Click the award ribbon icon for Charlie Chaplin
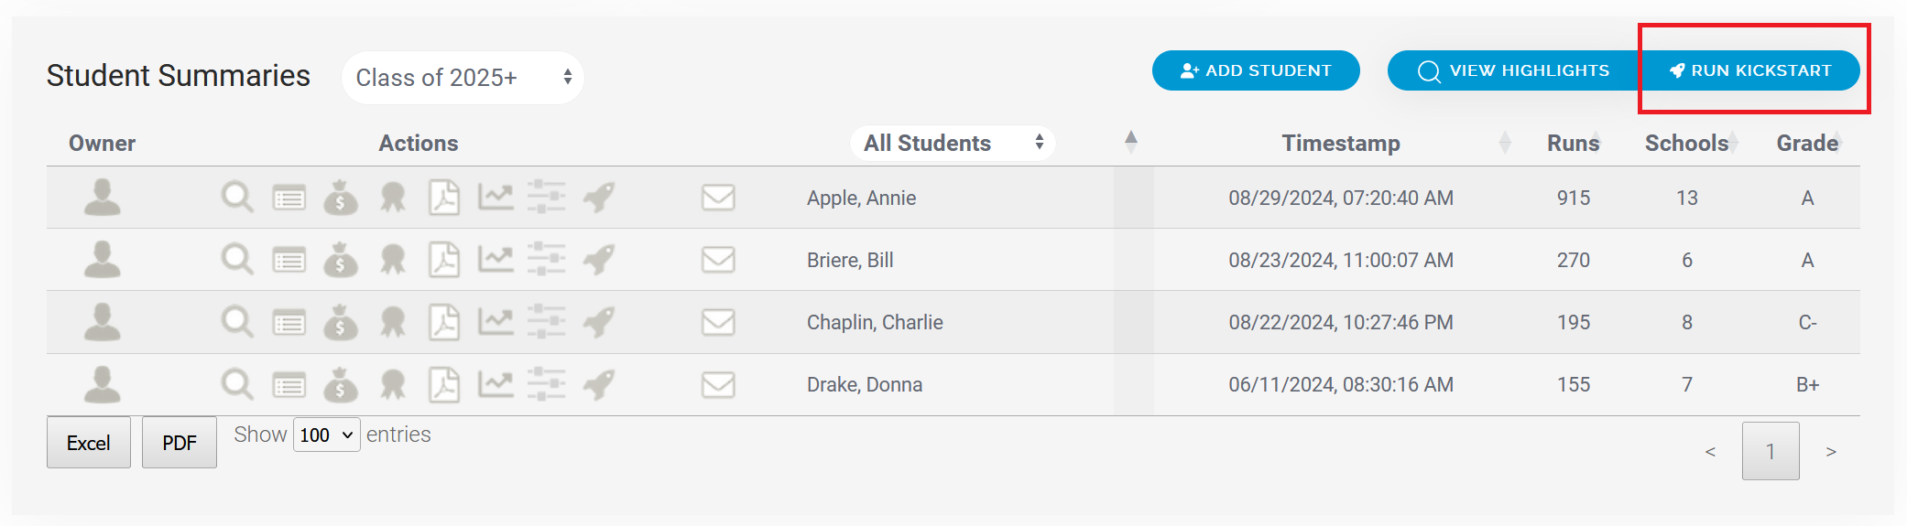 pyautogui.click(x=393, y=322)
